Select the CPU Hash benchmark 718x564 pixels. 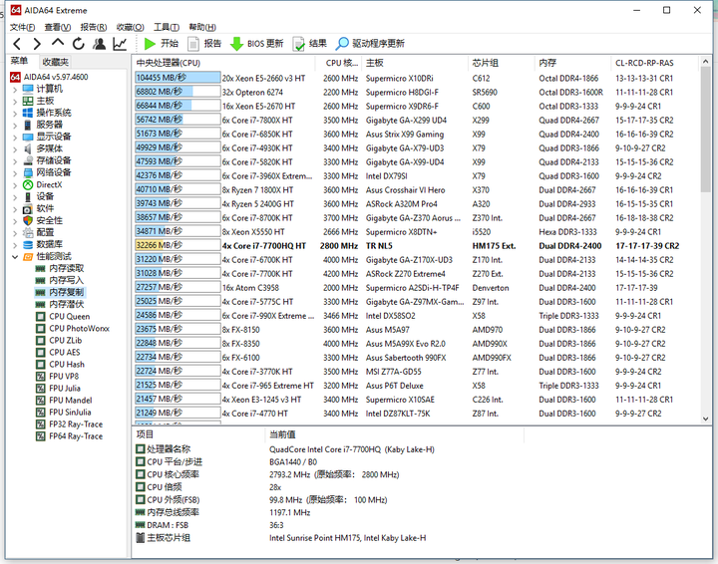click(x=67, y=364)
